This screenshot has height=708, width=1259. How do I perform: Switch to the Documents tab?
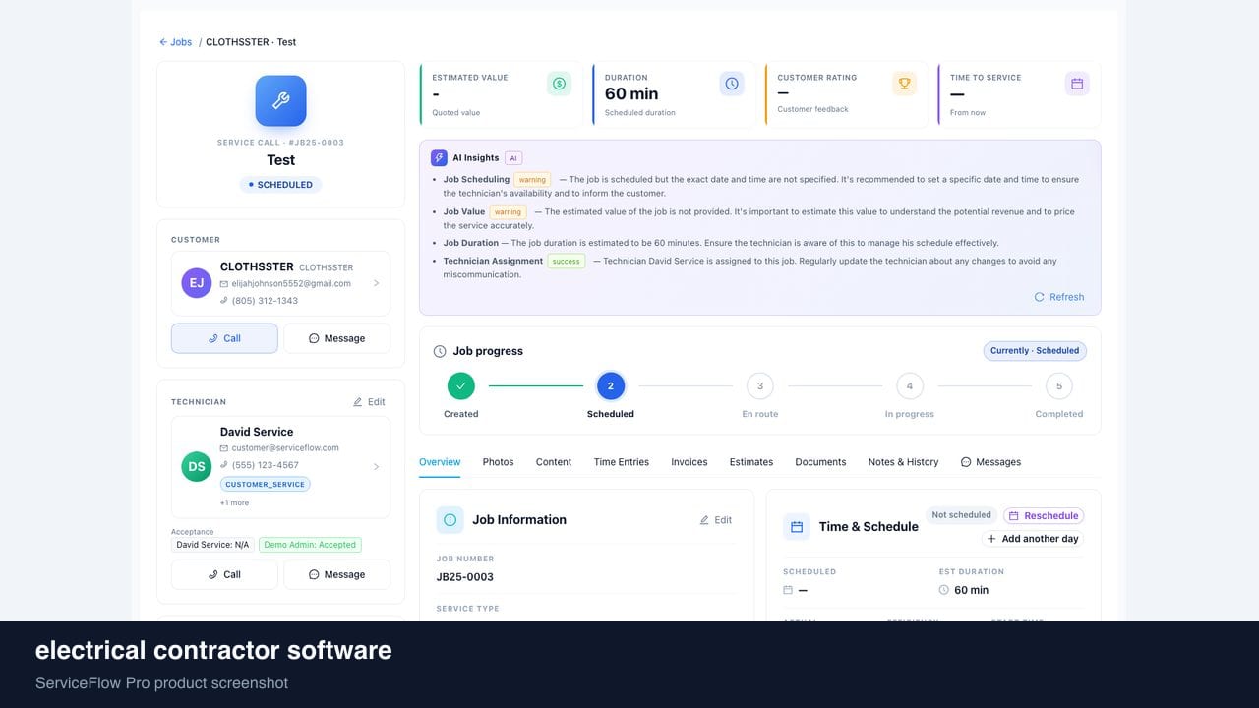820,462
